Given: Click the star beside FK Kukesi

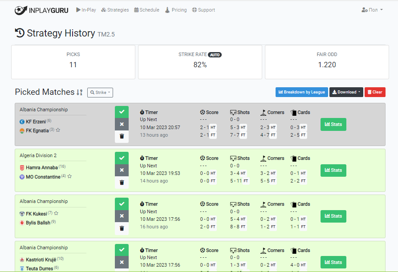Looking at the screenshot, I should click(56, 214).
